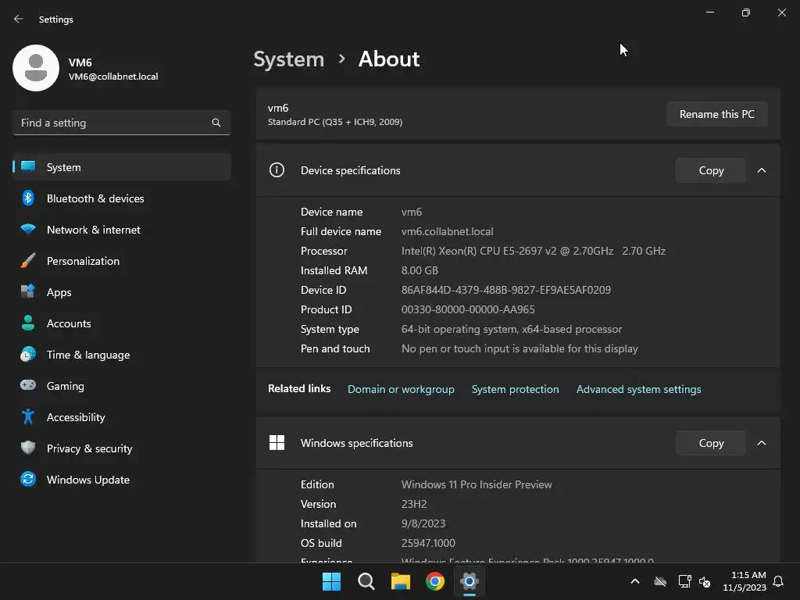800x600 pixels.
Task: Collapse the Windows specifications section
Action: coord(761,443)
